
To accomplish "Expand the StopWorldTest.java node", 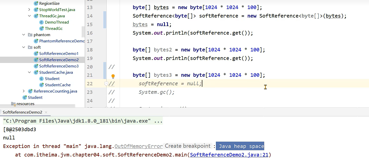I will coord(29,10).
